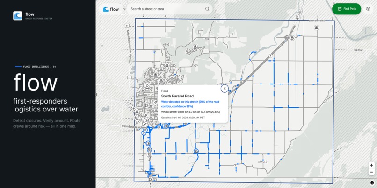The width and height of the screenshot is (377, 188).
Task: Select the warning triangle marker on west edge
Action: pyautogui.click(x=137, y=111)
